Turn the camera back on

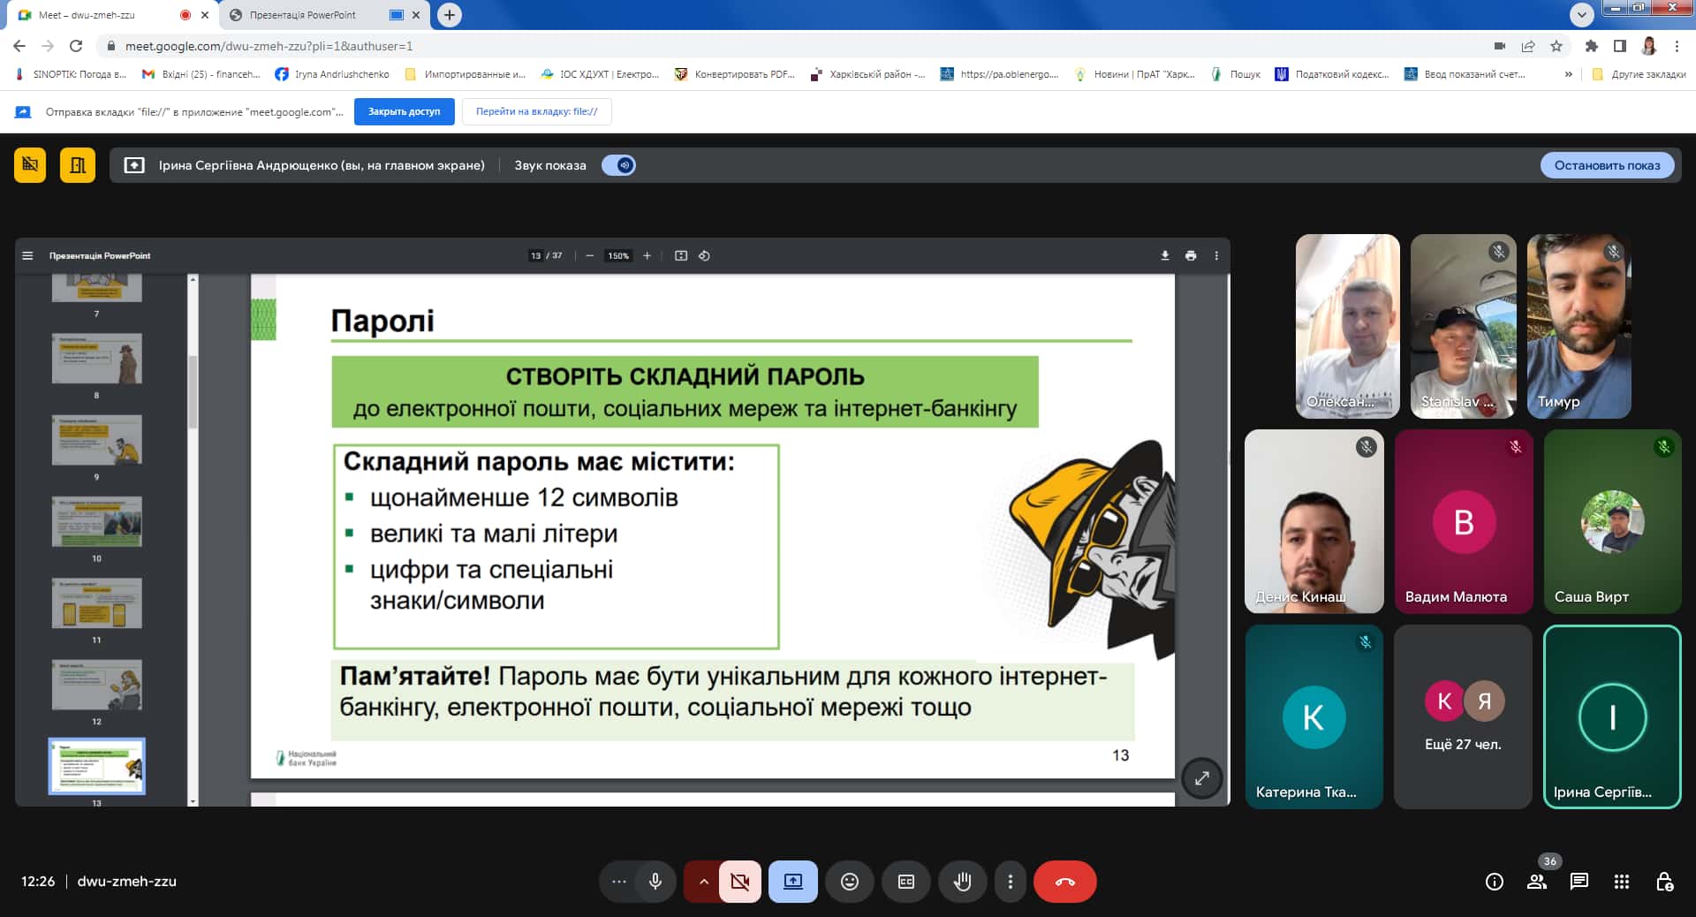[x=740, y=882]
